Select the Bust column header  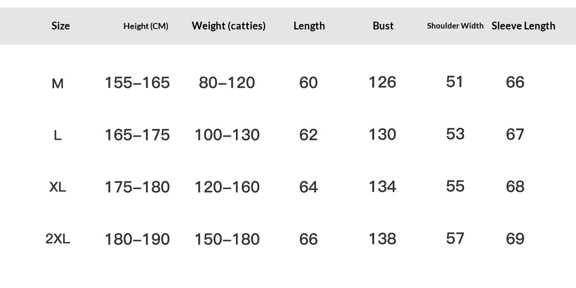383,26
